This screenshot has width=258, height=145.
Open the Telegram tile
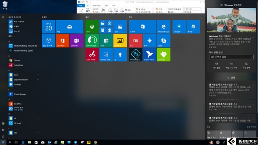click(x=179, y=27)
